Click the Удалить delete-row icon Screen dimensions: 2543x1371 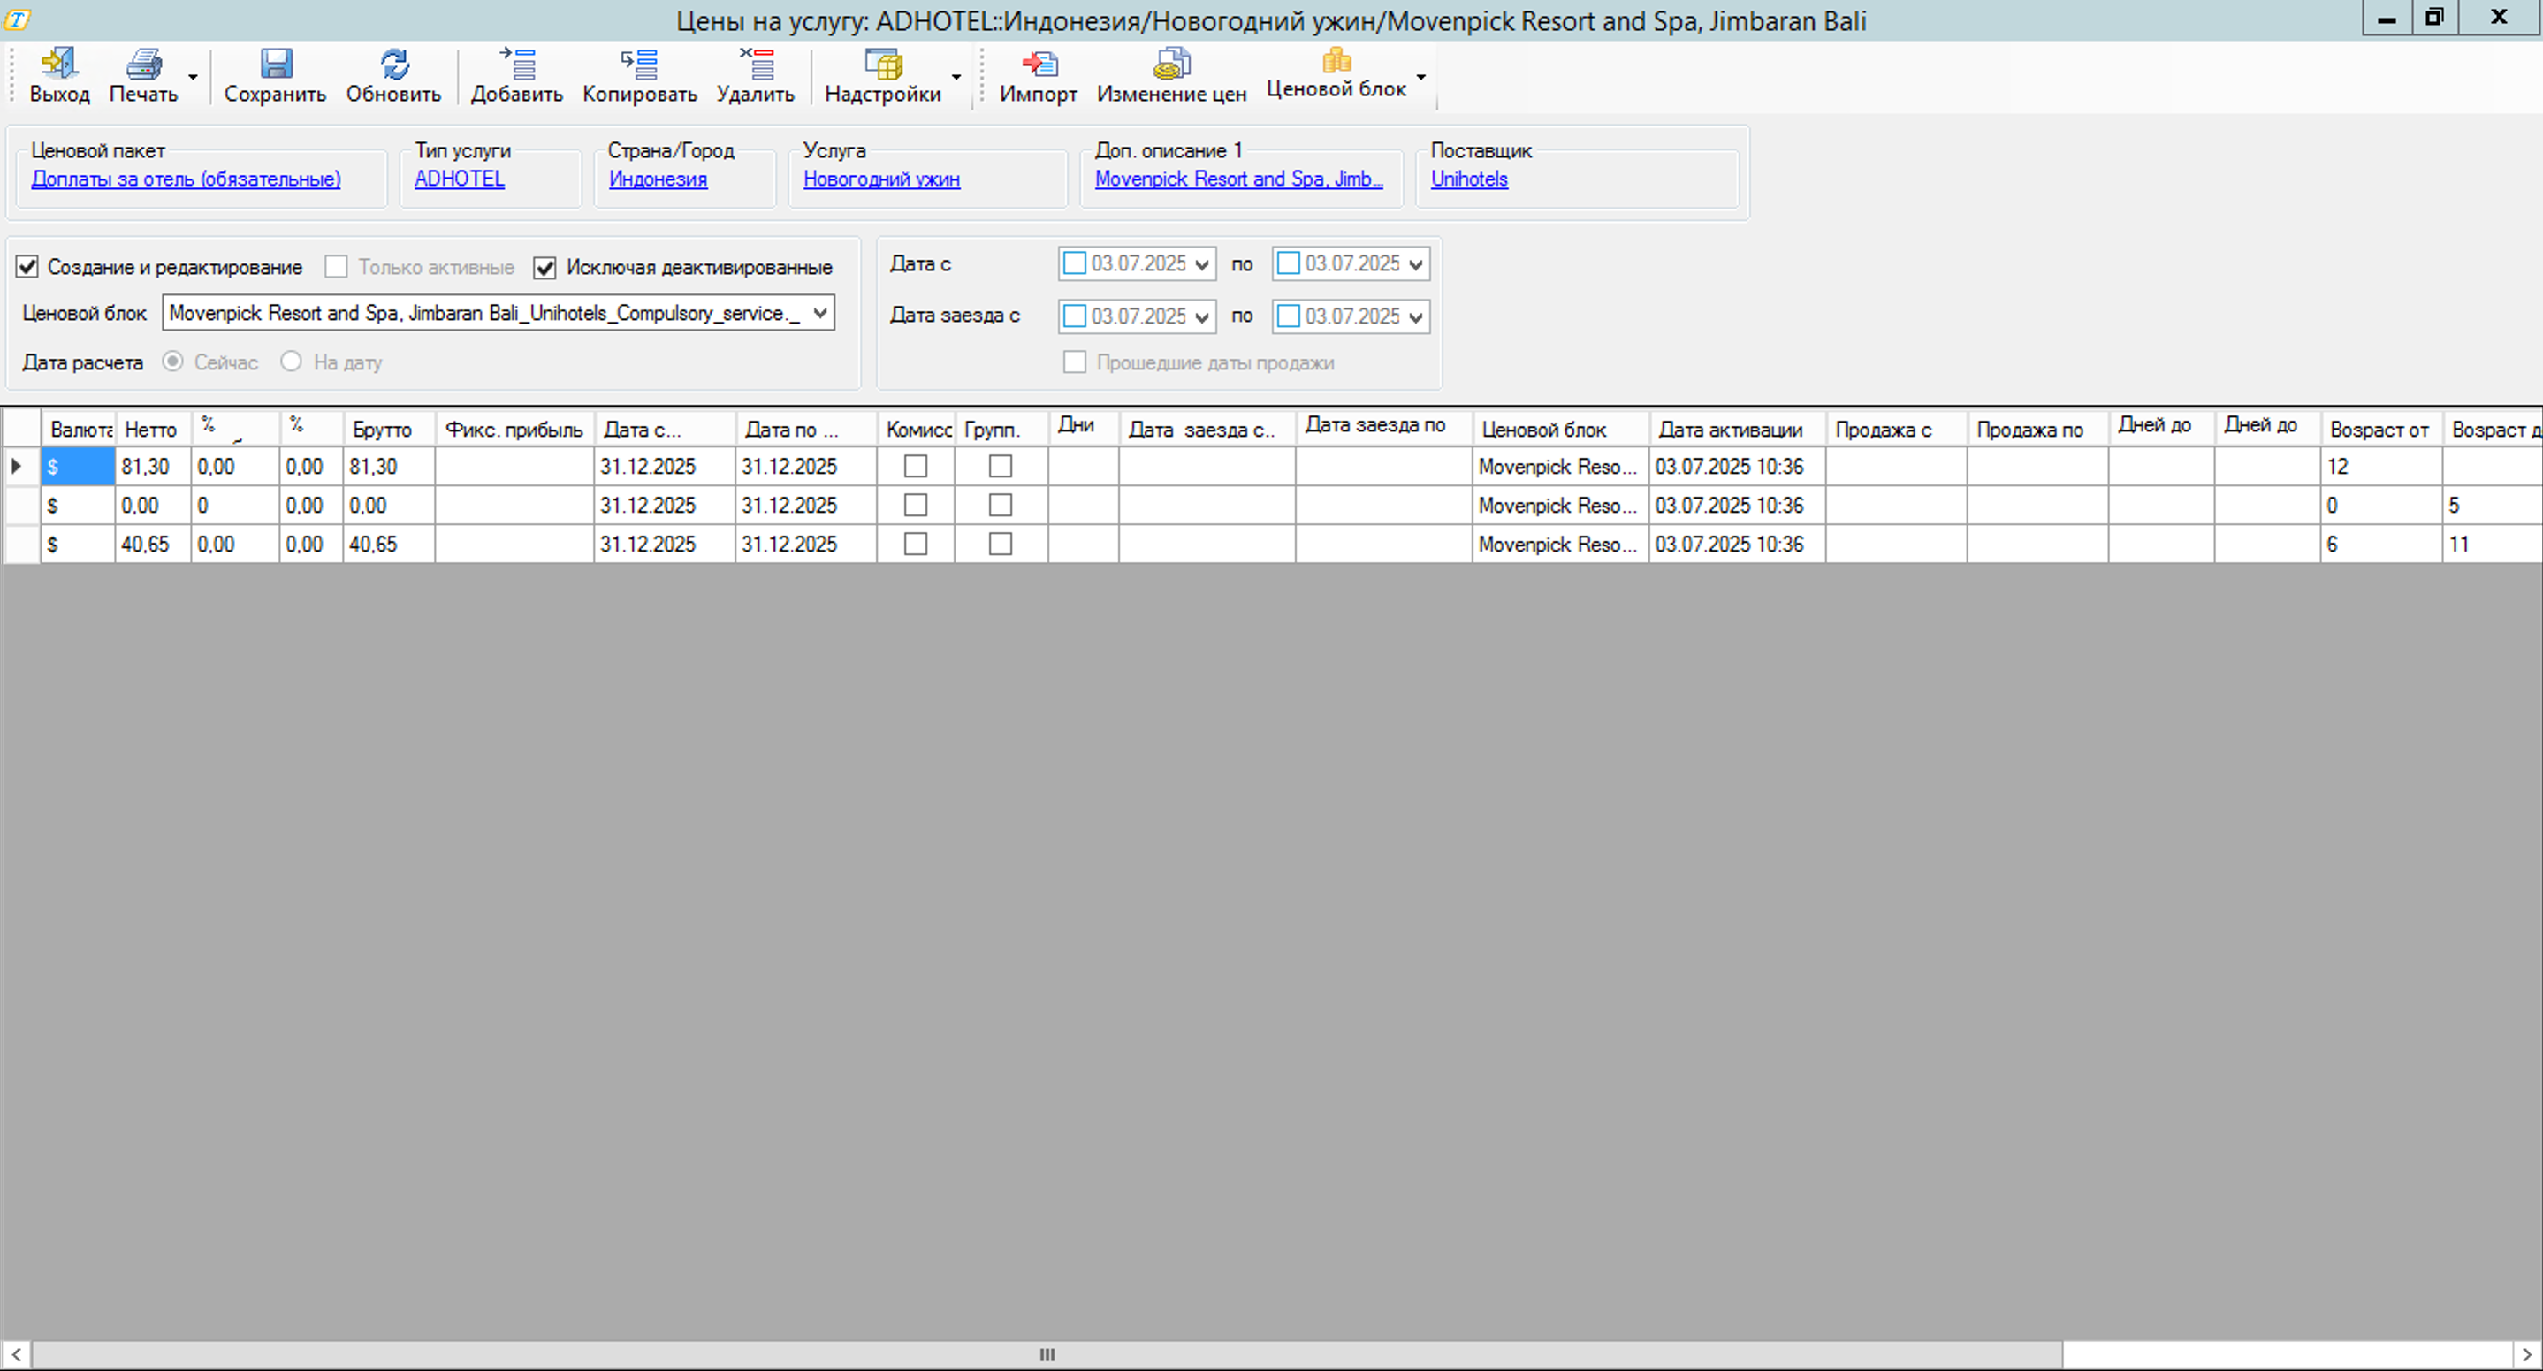coord(757,63)
